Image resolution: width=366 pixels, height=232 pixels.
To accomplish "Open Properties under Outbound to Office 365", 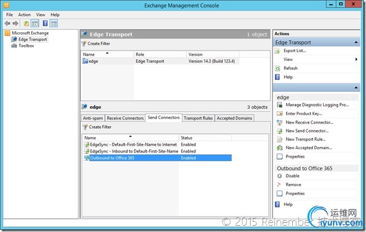I will click(x=295, y=193).
